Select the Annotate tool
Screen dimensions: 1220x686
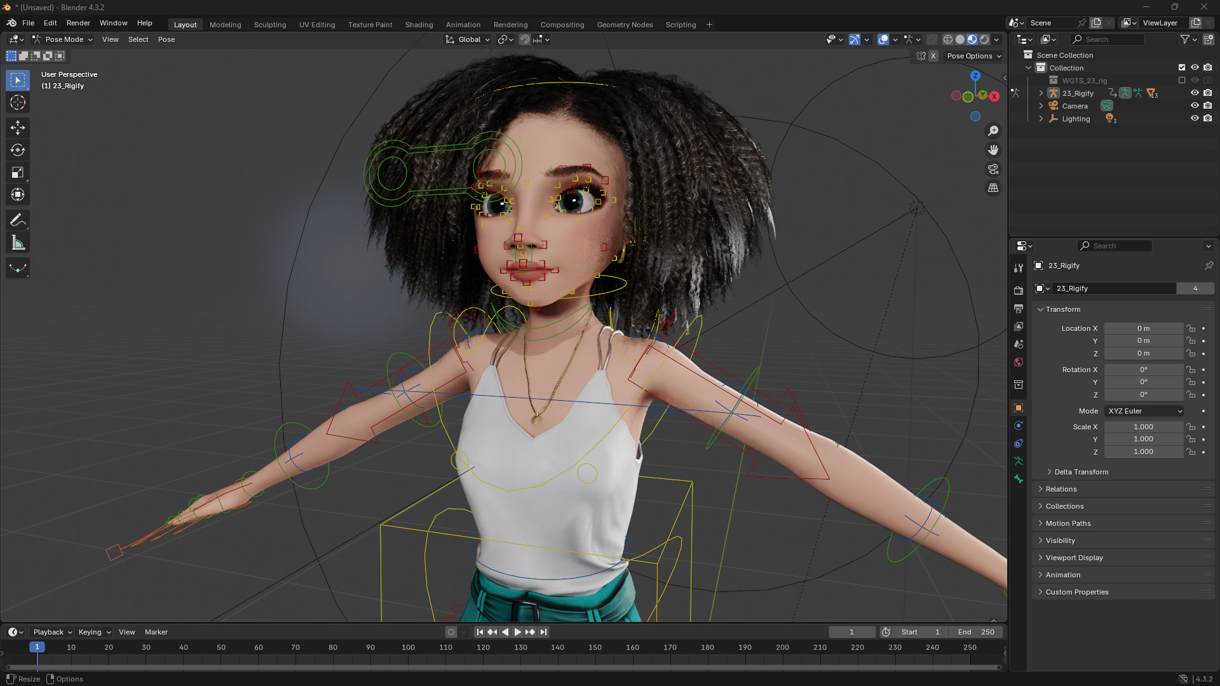point(18,220)
